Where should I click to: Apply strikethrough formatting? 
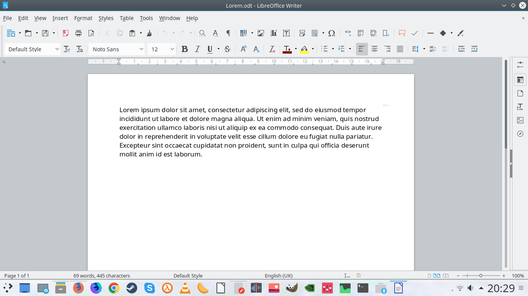coord(227,49)
